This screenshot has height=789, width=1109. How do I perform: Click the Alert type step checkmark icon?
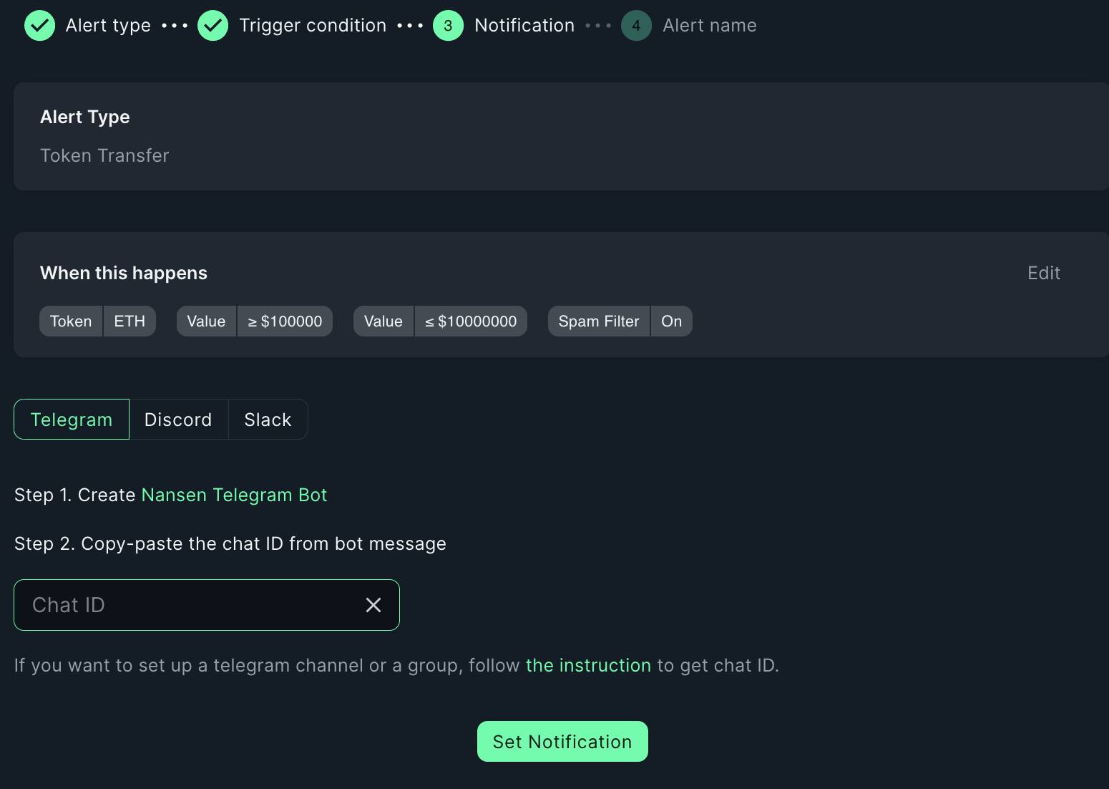pos(39,26)
